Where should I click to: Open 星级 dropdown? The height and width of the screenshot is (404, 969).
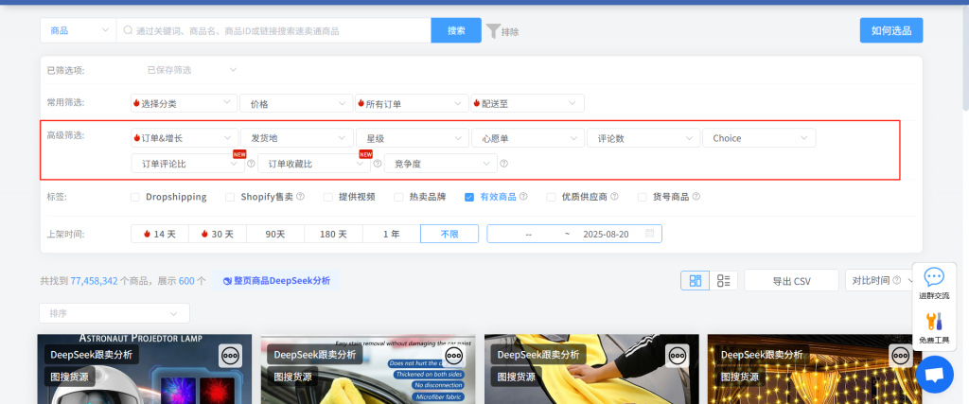(412, 138)
